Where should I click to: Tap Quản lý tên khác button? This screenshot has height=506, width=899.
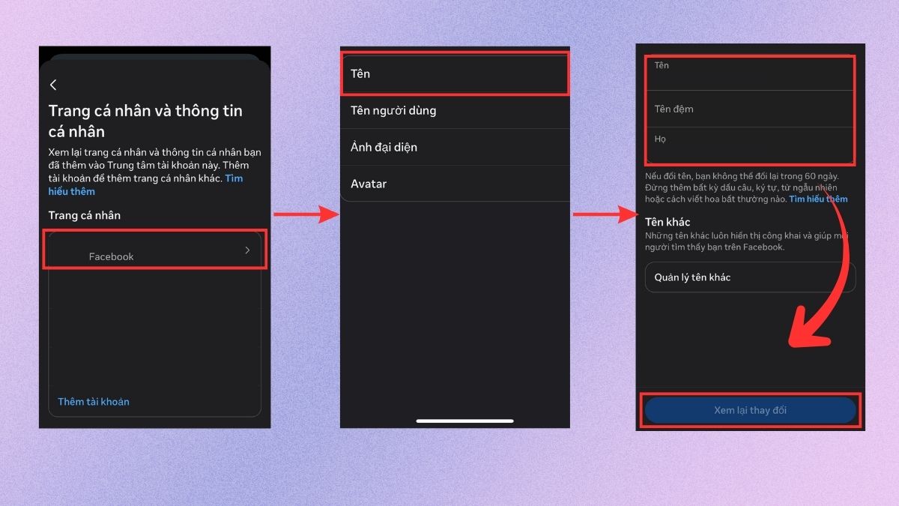tap(750, 277)
